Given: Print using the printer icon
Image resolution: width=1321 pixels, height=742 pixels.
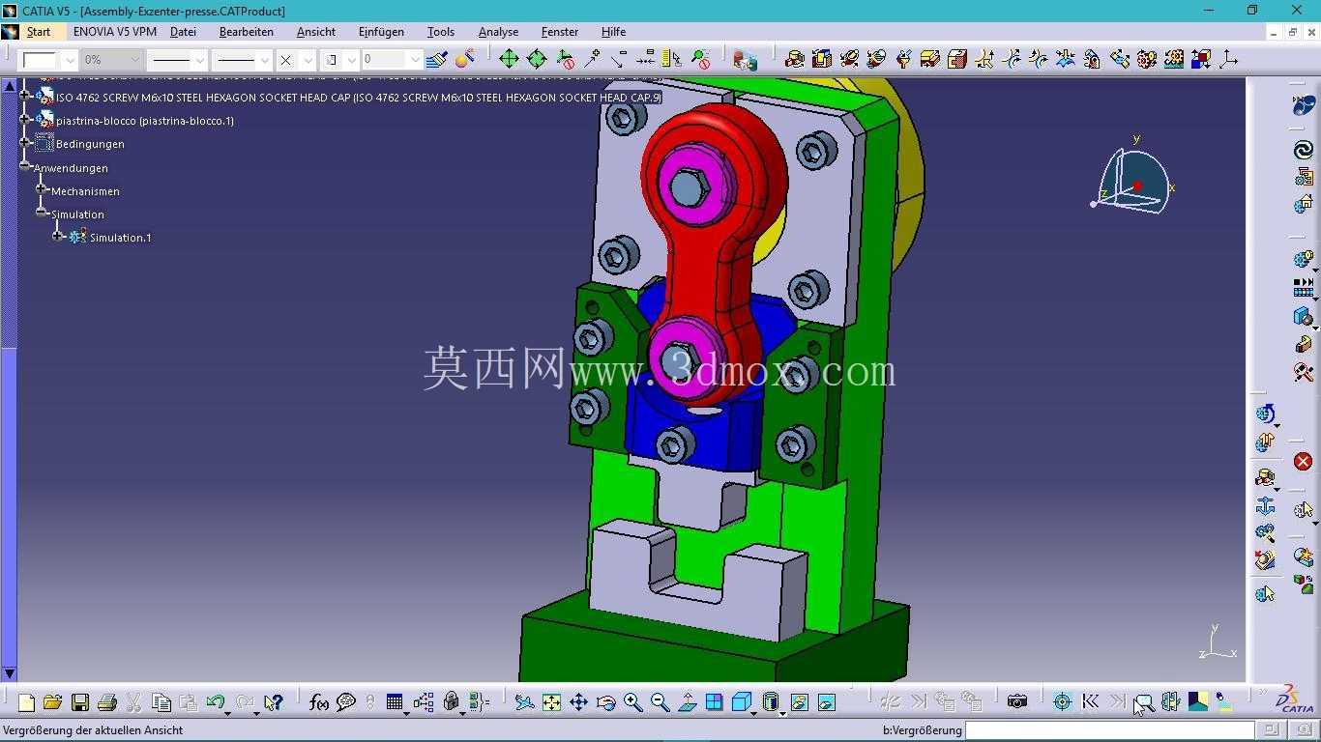Looking at the screenshot, I should click(x=107, y=702).
